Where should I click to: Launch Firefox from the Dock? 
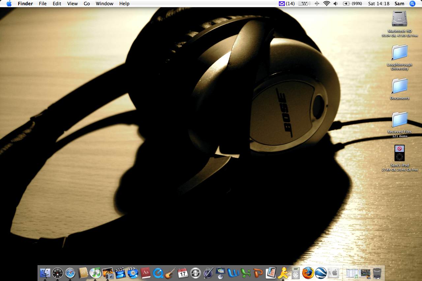pos(308,273)
